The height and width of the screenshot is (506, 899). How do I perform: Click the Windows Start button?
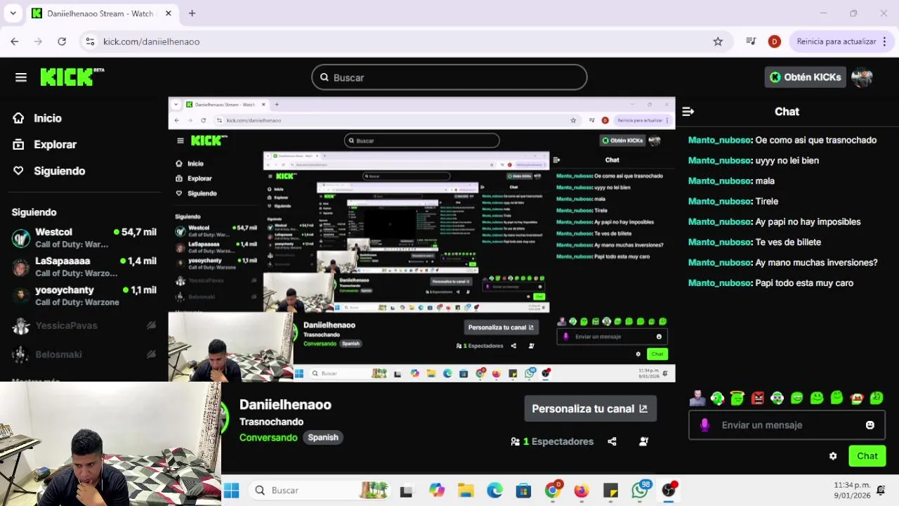pyautogui.click(x=232, y=491)
